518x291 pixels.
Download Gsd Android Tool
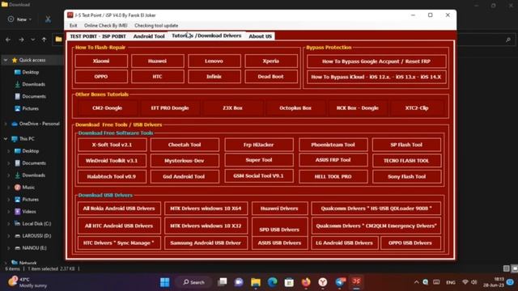185,176
